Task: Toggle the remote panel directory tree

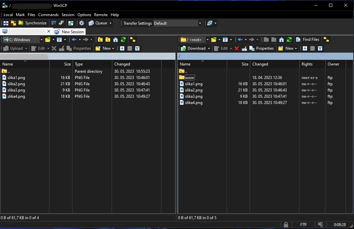Action: coord(326,40)
